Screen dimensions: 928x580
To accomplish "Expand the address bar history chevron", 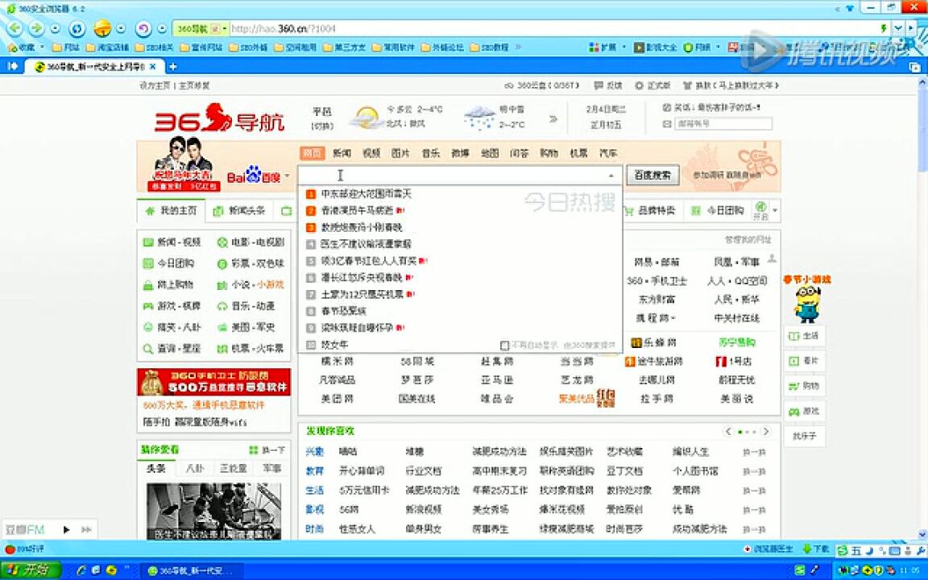I will coord(898,28).
